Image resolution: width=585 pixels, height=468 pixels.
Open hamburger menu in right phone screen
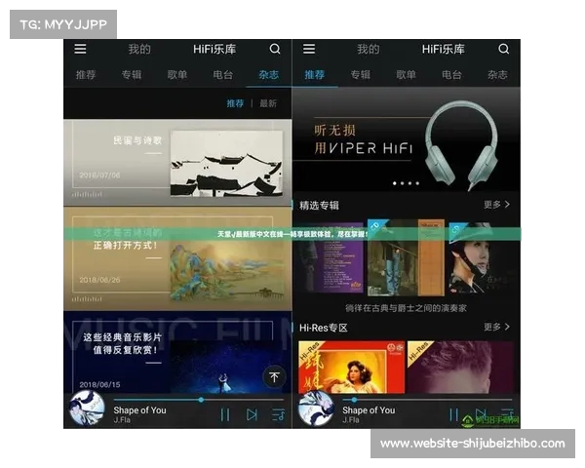tap(309, 49)
